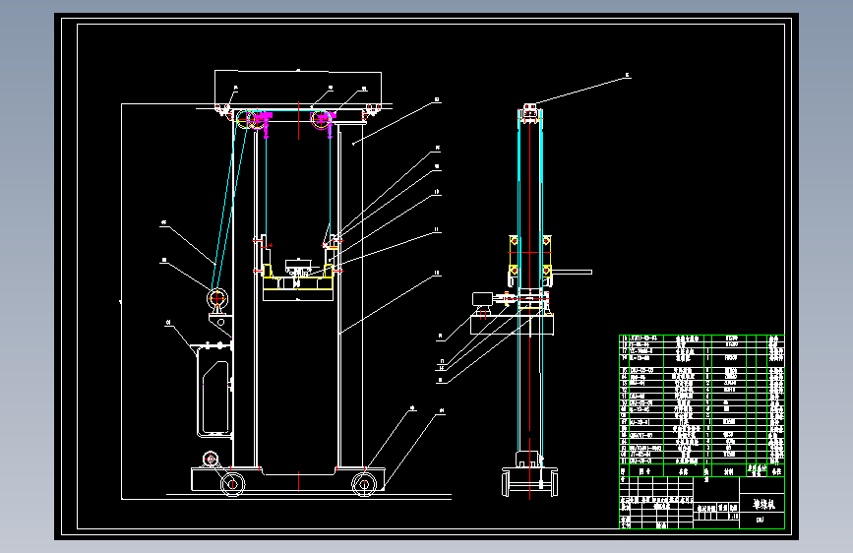
Task: Click the operator cab outline on left mast
Action: pyautogui.click(x=215, y=390)
